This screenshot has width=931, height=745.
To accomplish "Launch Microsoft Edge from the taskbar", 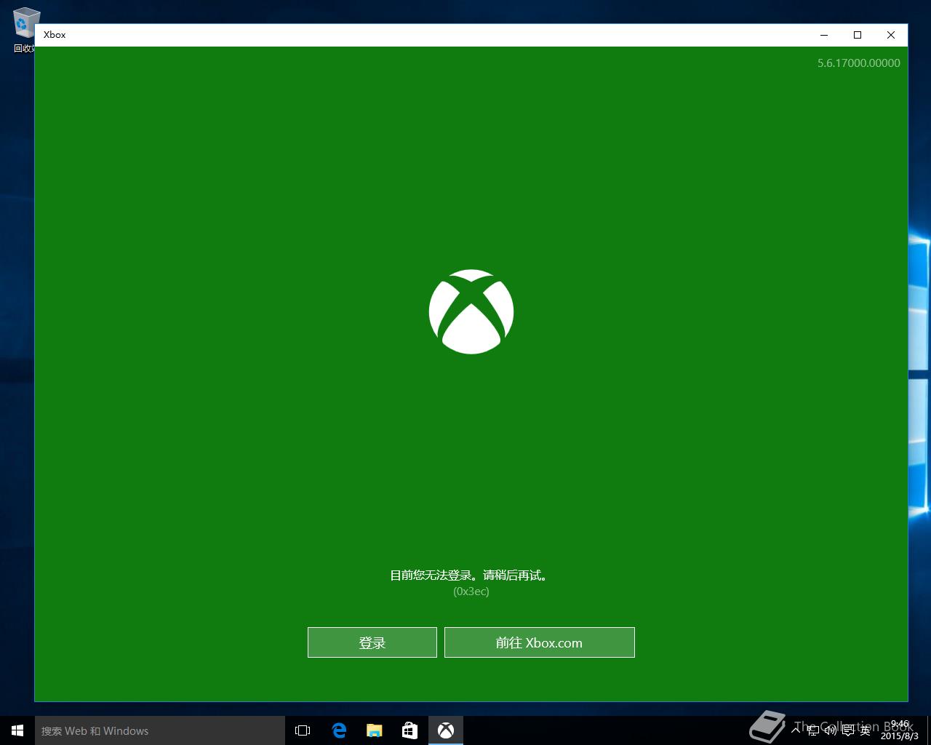I will pyautogui.click(x=339, y=730).
